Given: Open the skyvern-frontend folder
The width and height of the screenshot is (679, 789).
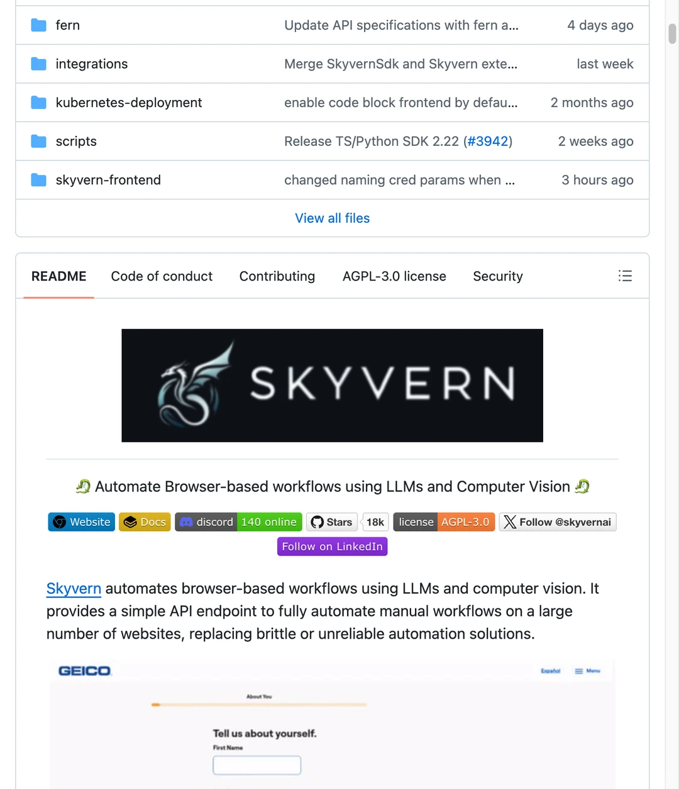Looking at the screenshot, I should [x=108, y=180].
